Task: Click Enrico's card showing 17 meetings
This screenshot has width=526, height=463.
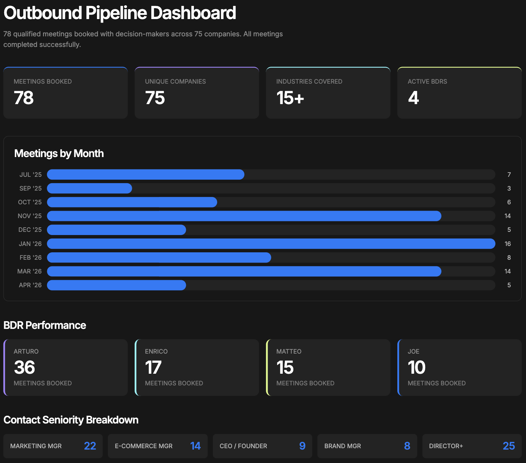Action: pos(196,367)
